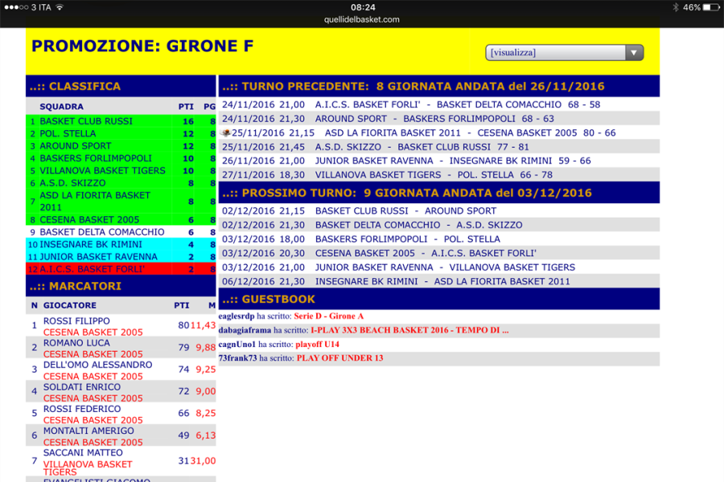Open the [visualizza] dropdown
This screenshot has height=482, width=724.
564,52
